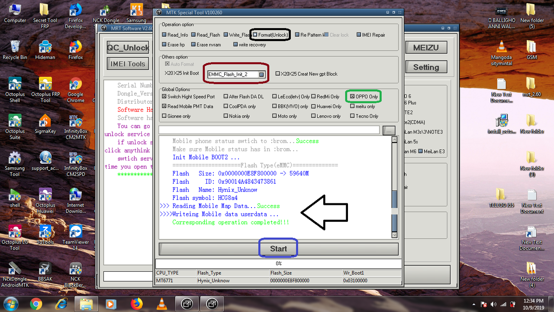
Task: Click the taskbar clock showing 12:34 PM
Action: click(533, 304)
